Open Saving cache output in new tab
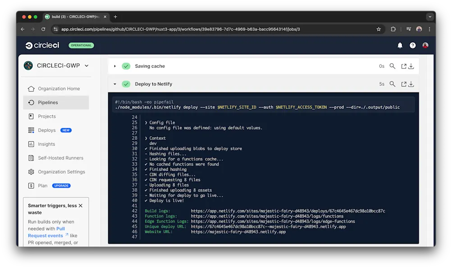 404,66
